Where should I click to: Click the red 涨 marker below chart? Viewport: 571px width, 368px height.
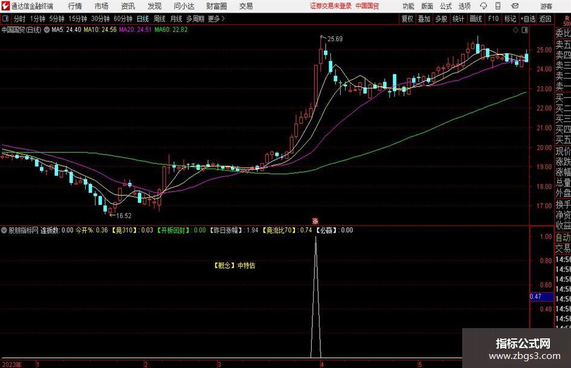[315, 221]
